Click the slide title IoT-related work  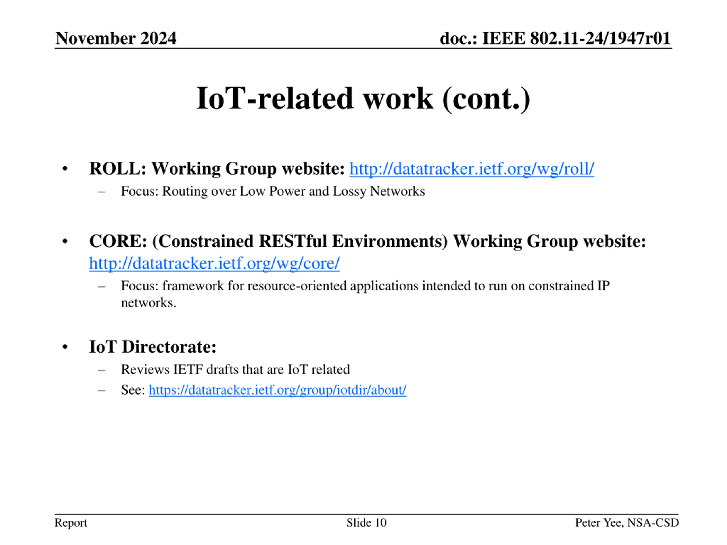tap(363, 98)
